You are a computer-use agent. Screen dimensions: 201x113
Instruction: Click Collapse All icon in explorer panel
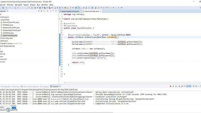[39, 11]
